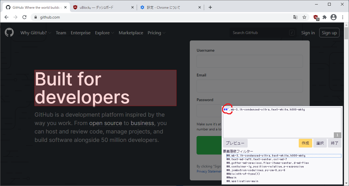Image resolution: width=349 pixels, height=186 pixels.
Task: Click the Sign up button
Action: (329, 33)
